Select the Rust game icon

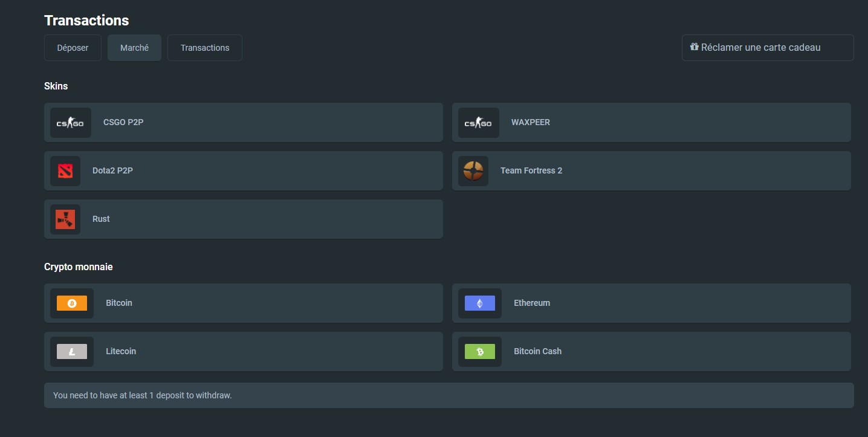click(x=65, y=219)
